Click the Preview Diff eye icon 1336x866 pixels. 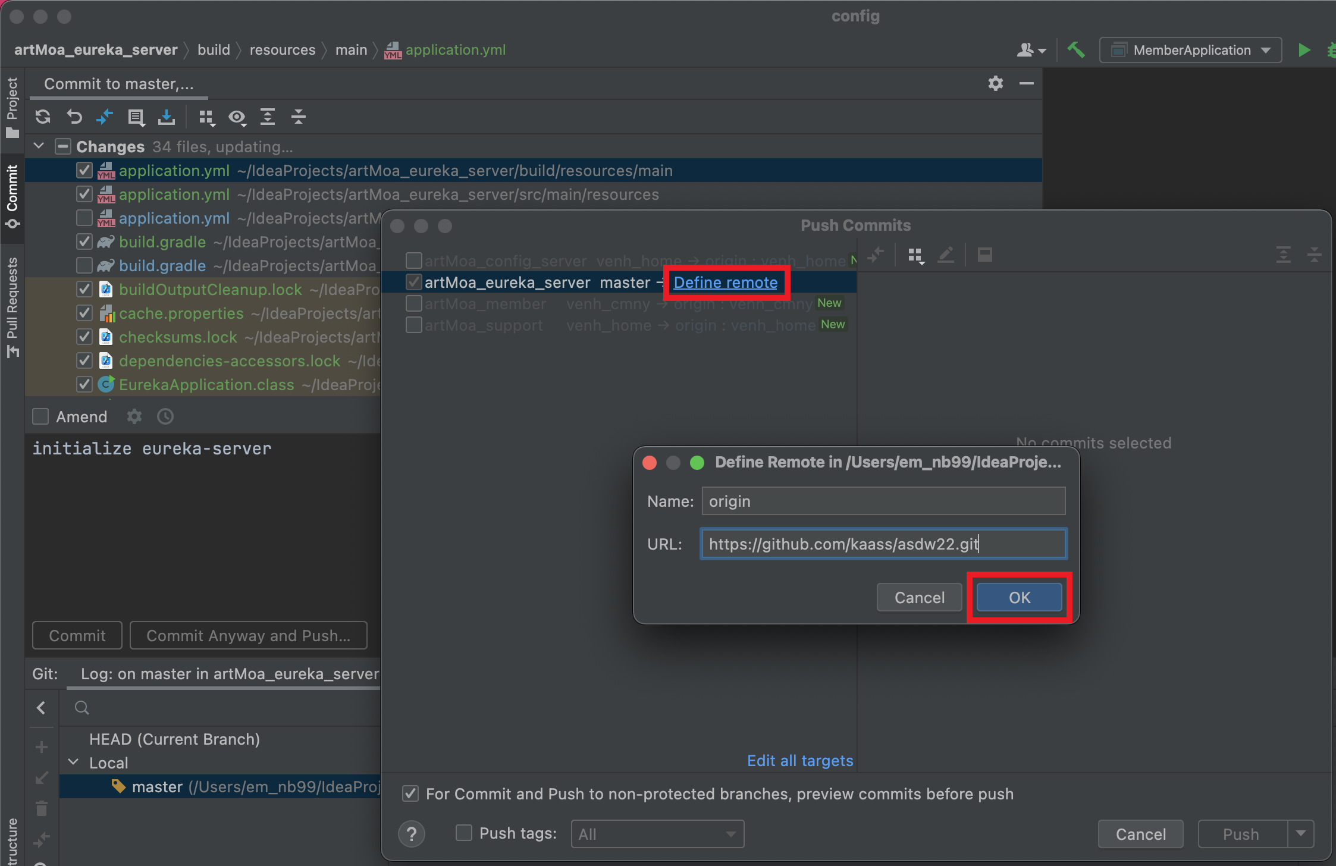point(238,117)
